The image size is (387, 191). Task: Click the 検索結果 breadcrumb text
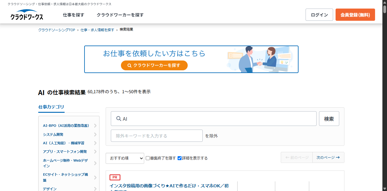pyautogui.click(x=126, y=30)
